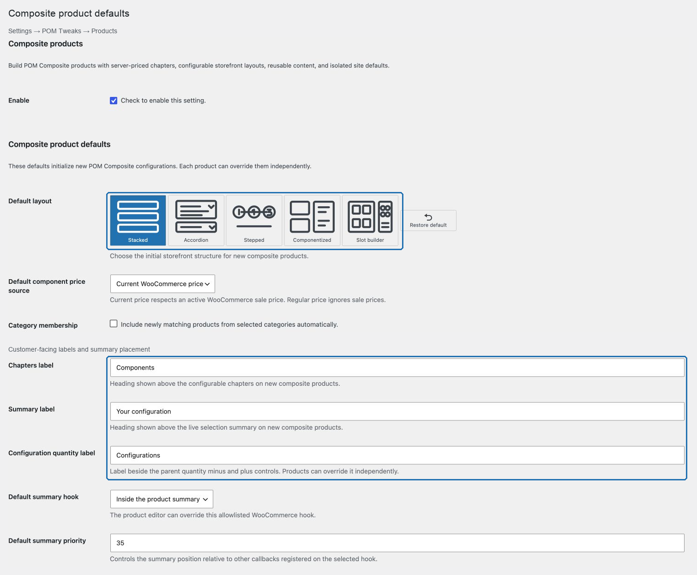Expand the Default summary hook dropdown

(162, 499)
